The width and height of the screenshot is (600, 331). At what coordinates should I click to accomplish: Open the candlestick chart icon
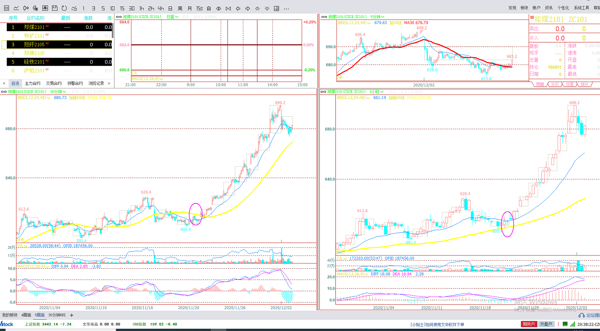click(x=26, y=8)
